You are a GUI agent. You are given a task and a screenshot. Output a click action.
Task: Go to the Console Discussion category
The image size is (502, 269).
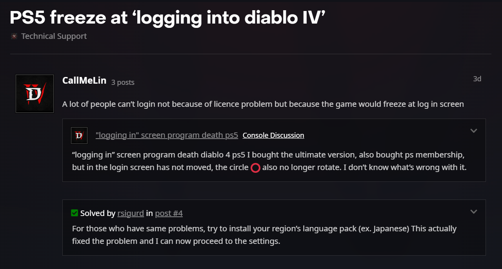coord(273,135)
